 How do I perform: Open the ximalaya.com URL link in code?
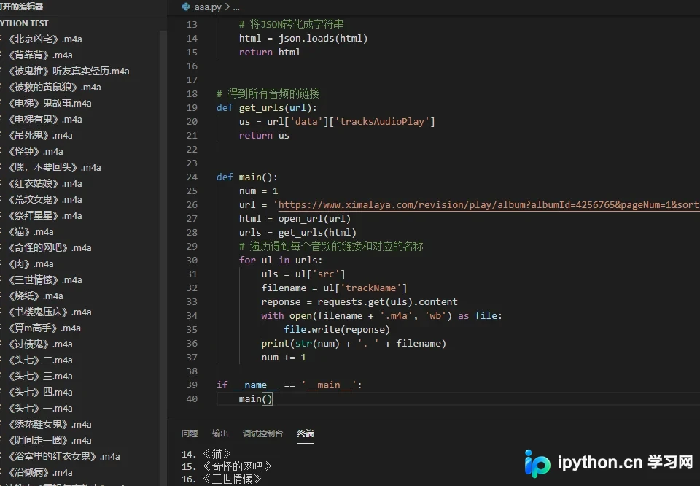[489, 205]
